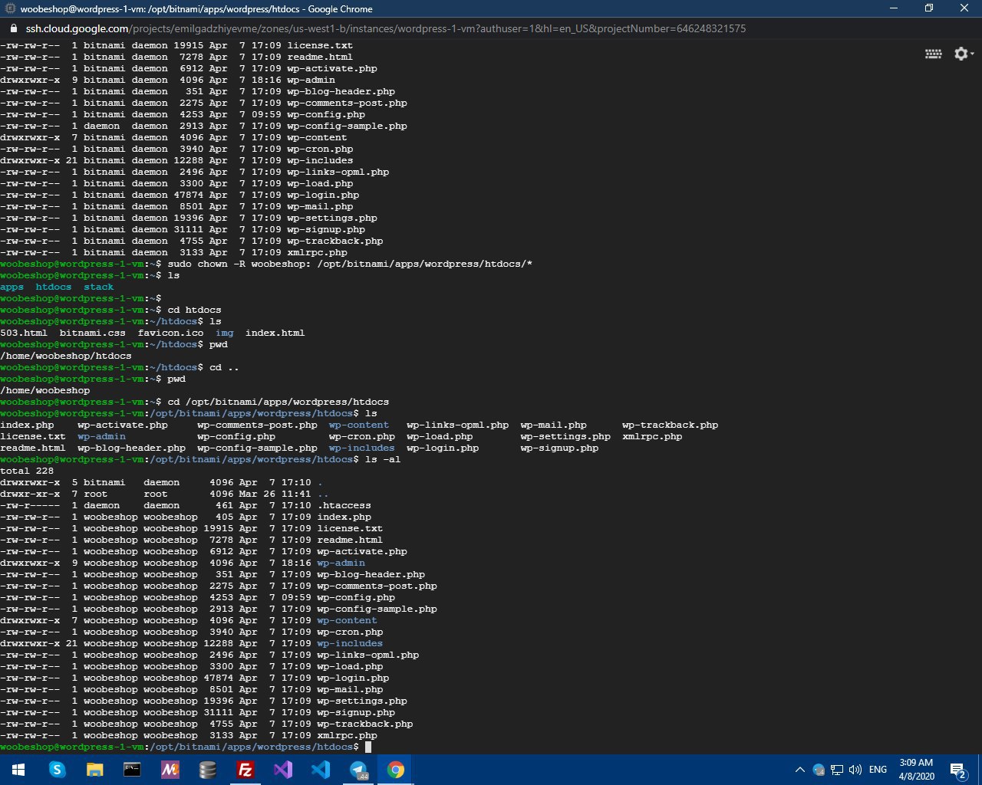This screenshot has width=982, height=785.
Task: Launch File Explorer from the taskbar
Action: [94, 770]
